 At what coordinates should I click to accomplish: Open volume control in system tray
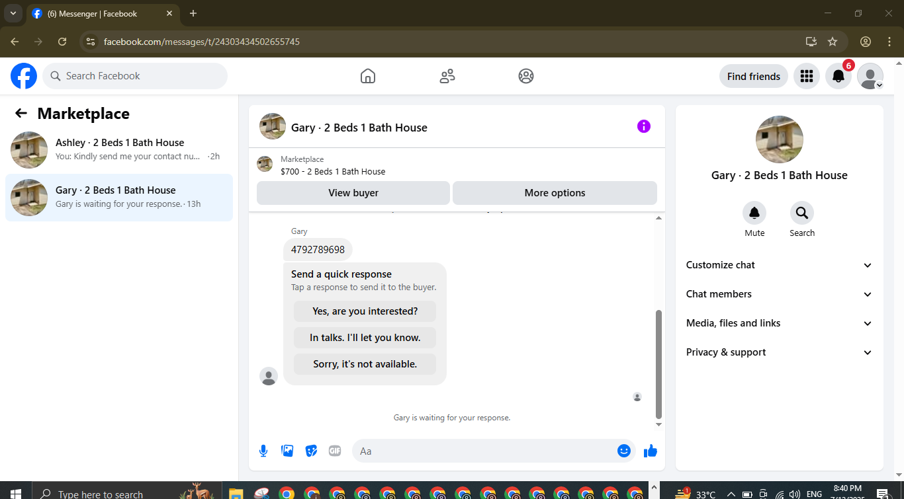tap(796, 494)
